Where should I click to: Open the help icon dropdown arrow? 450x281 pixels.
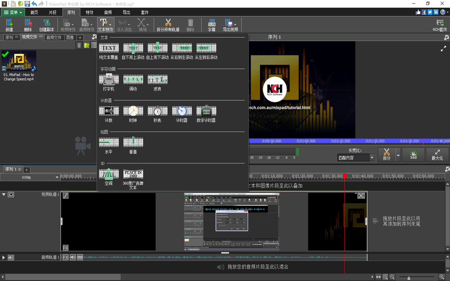coord(447,12)
